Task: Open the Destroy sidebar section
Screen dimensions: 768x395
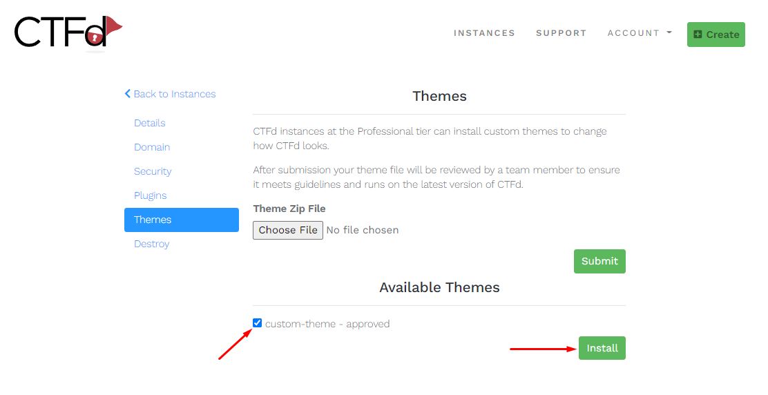Action: tap(152, 244)
